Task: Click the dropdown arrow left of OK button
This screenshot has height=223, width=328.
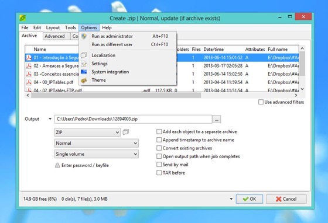Action: (x=231, y=199)
